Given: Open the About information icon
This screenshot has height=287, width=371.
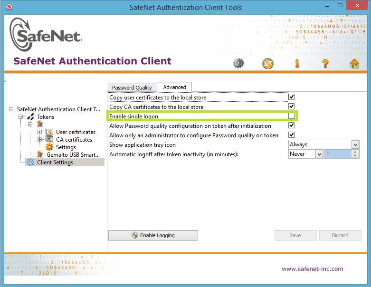Looking at the screenshot, I should (297, 63).
